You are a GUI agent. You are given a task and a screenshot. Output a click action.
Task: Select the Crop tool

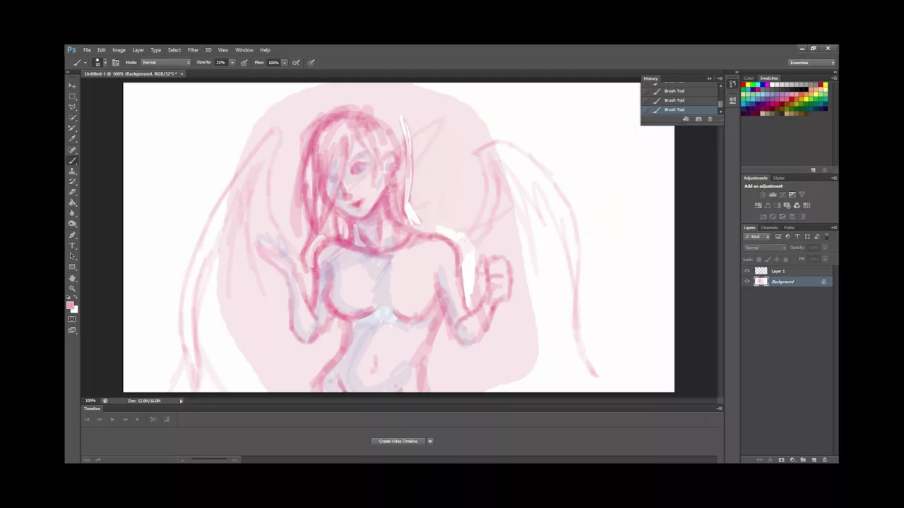click(72, 128)
